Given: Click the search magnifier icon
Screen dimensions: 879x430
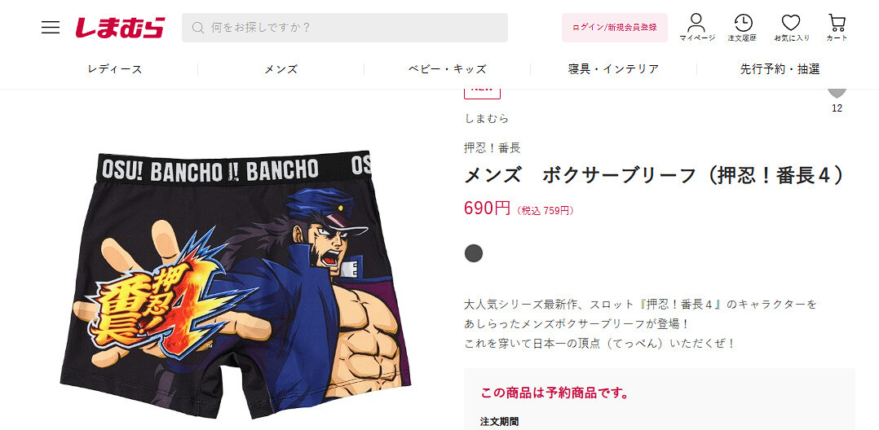Looking at the screenshot, I should click(x=197, y=28).
